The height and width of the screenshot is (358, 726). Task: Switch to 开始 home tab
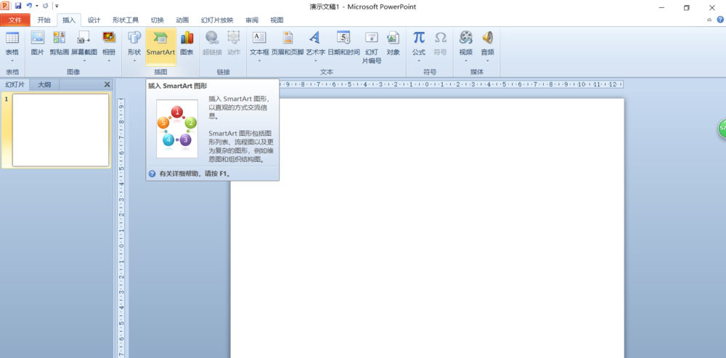point(44,20)
